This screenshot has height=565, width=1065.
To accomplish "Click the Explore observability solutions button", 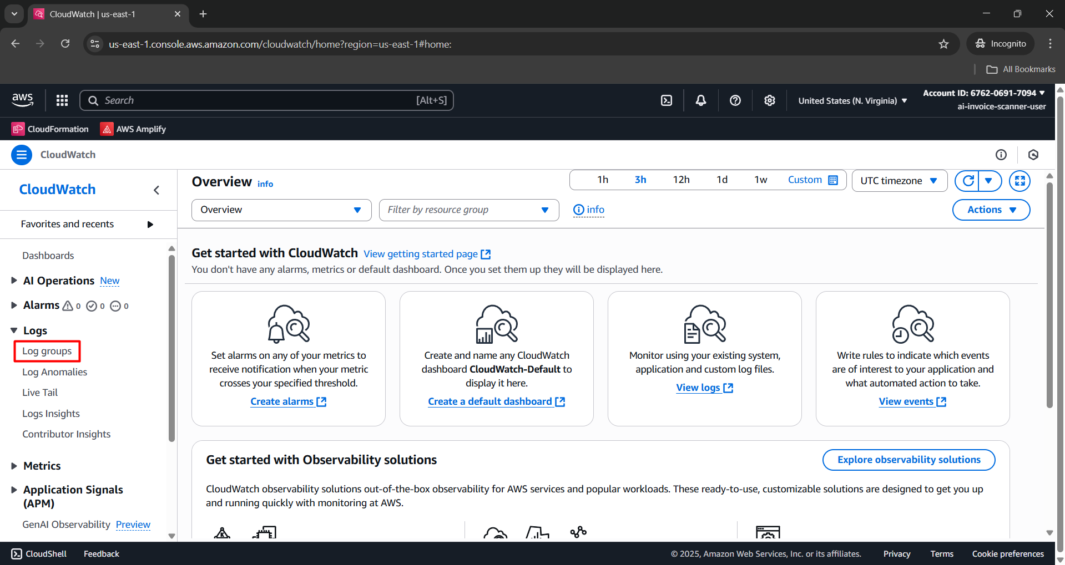I will coord(908,460).
